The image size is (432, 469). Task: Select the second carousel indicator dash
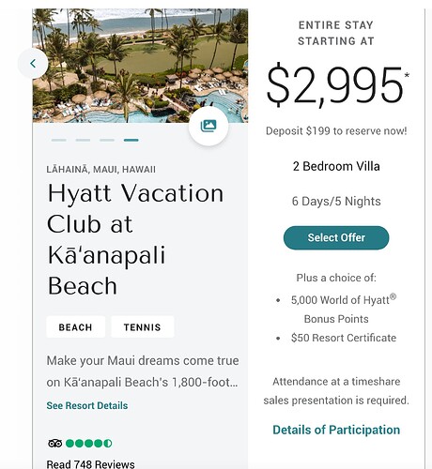83,140
